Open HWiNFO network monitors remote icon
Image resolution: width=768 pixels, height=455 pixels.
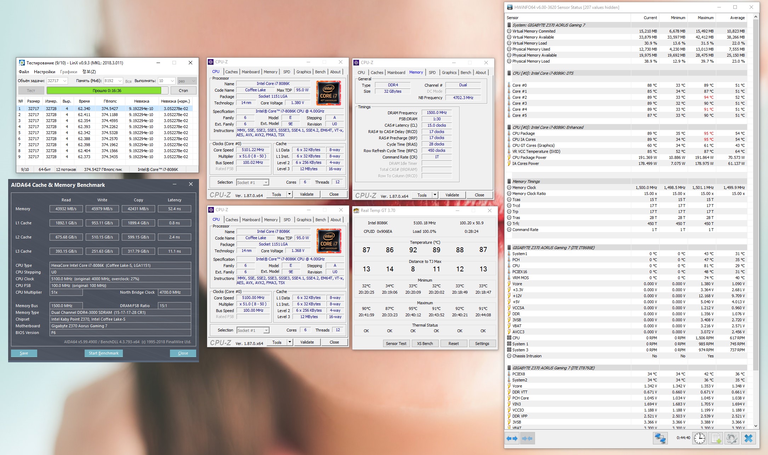click(x=660, y=438)
